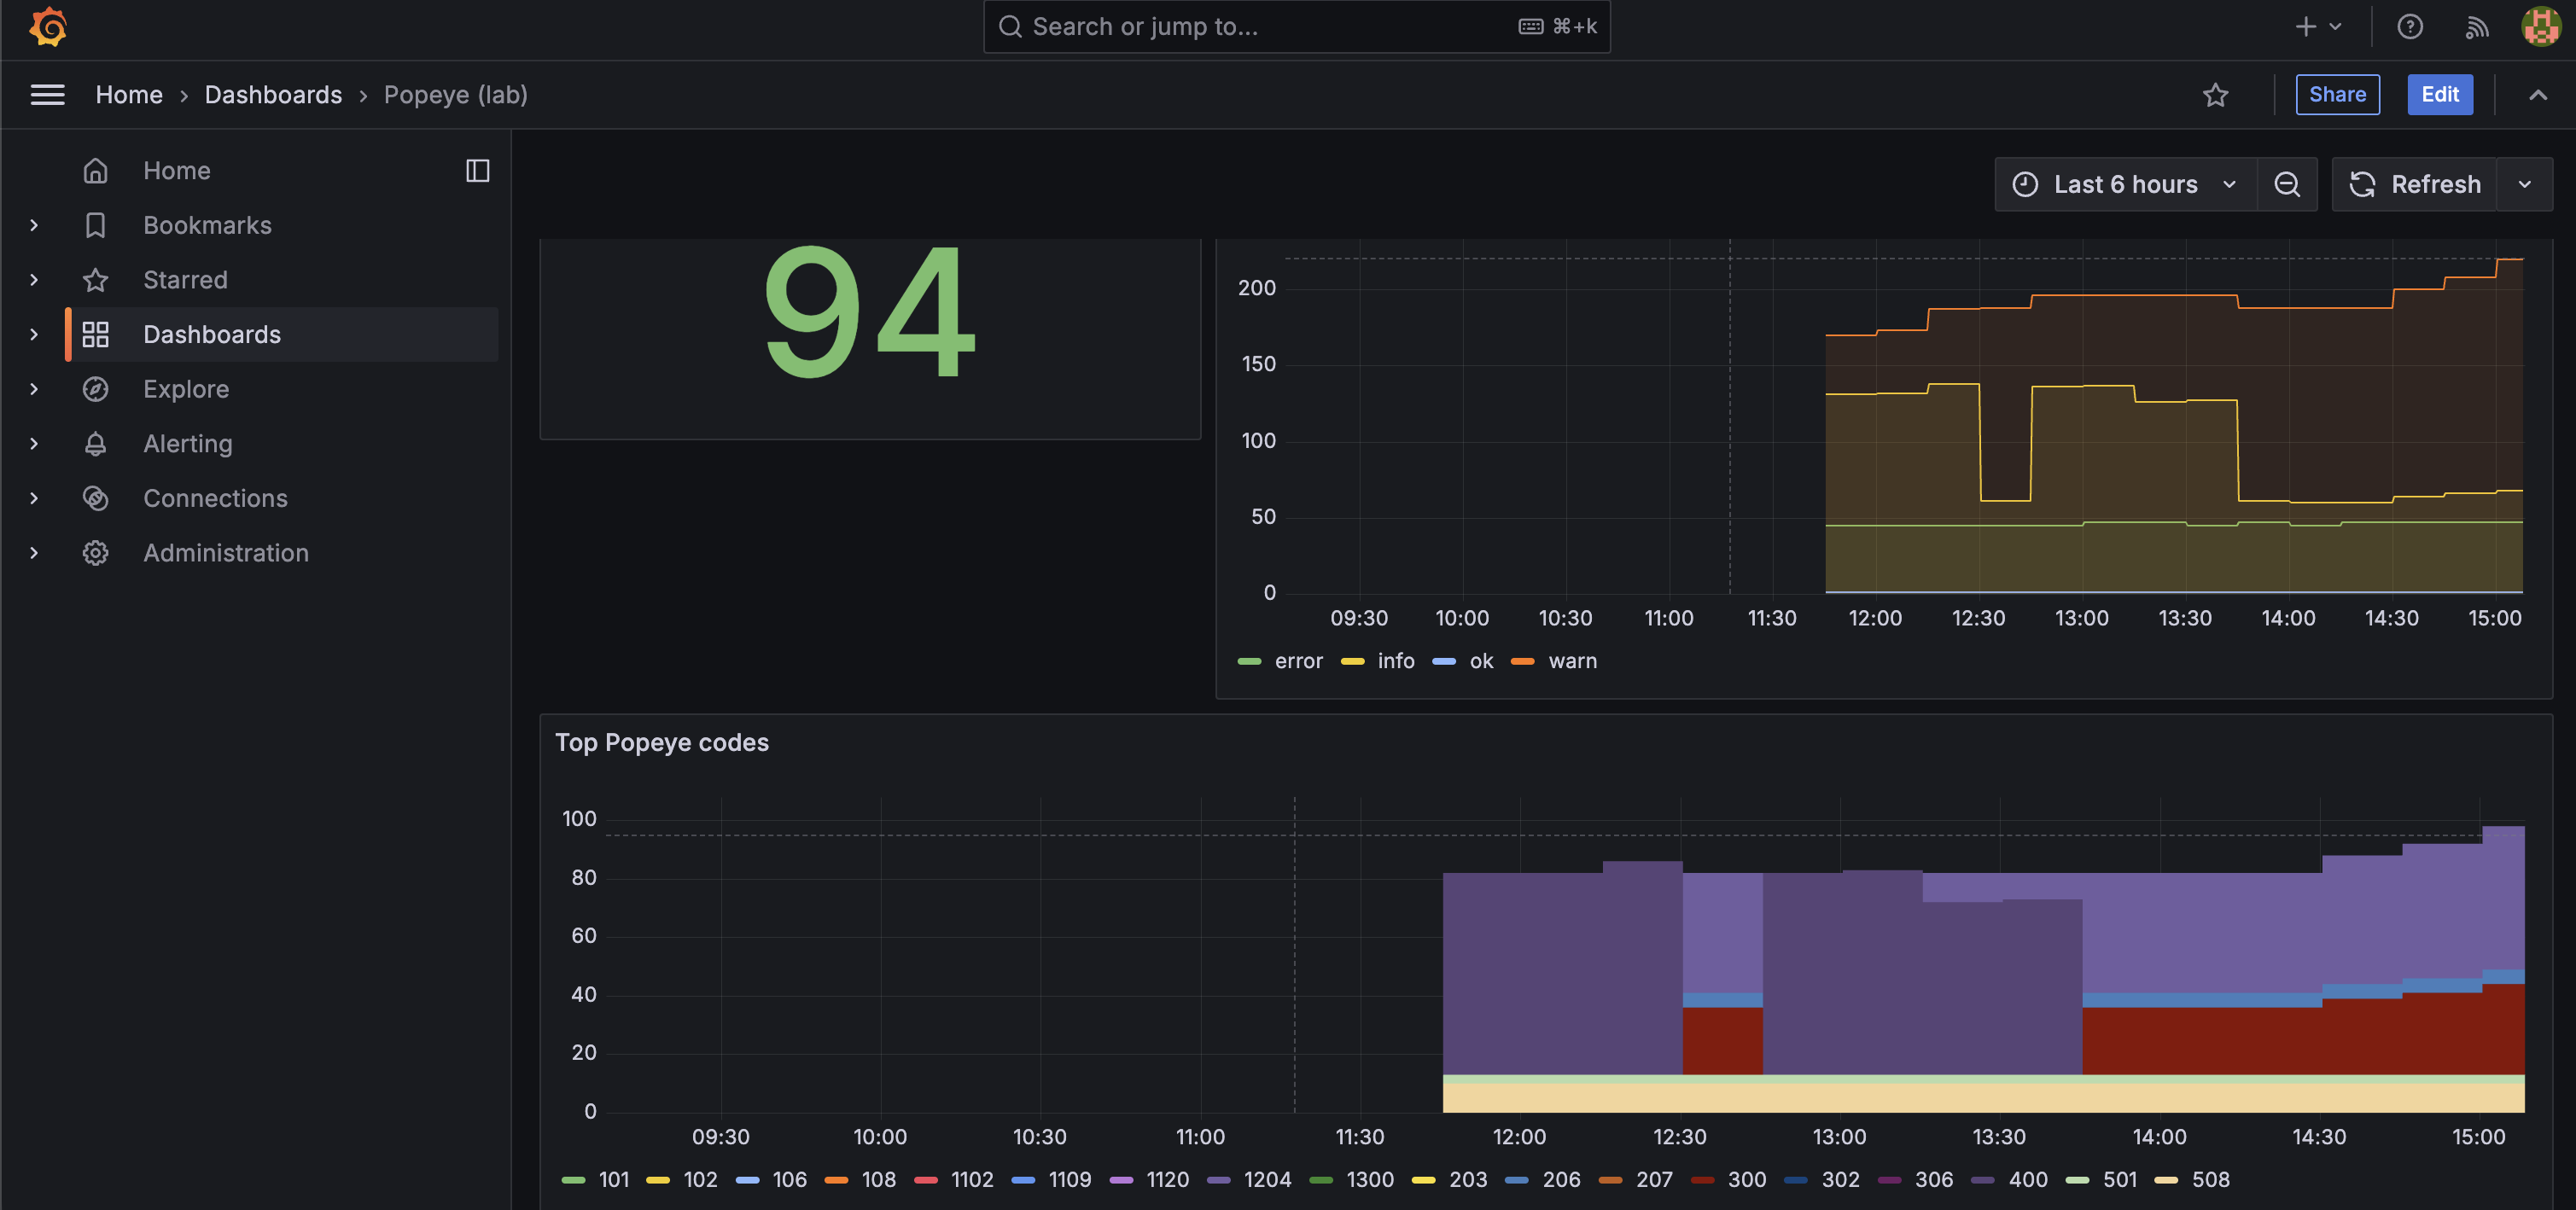The width and height of the screenshot is (2576, 1210).
Task: Expand the Connections section arrow
Action: (34, 498)
